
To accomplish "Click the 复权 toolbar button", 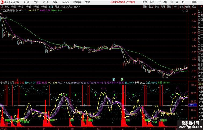I will [x=145, y=7].
